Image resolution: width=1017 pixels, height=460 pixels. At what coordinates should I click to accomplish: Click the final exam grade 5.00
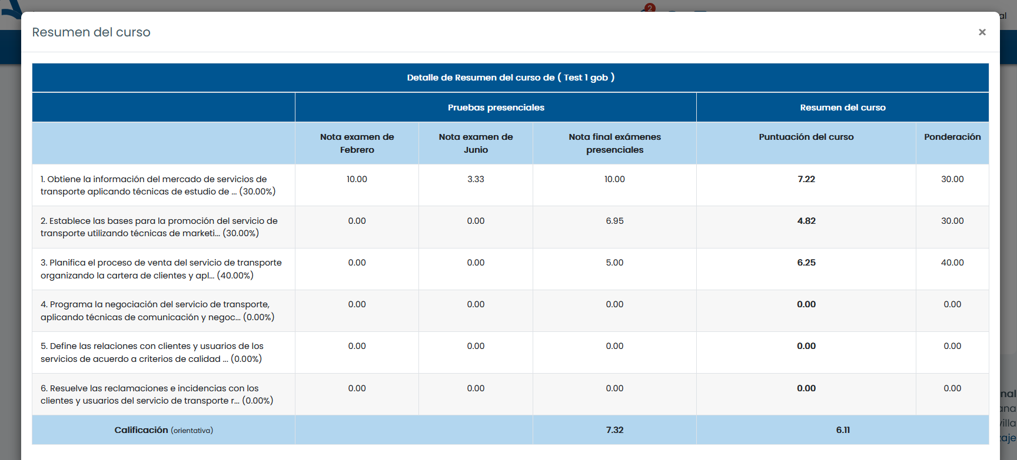[x=614, y=263]
